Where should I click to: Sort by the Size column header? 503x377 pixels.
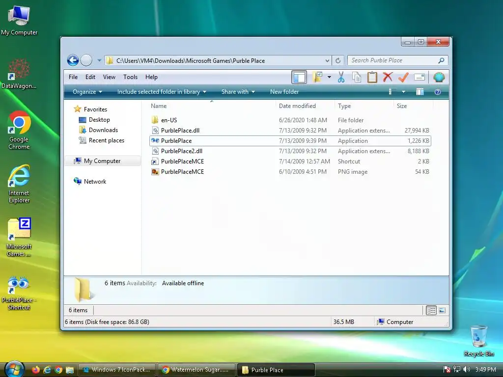pos(413,106)
